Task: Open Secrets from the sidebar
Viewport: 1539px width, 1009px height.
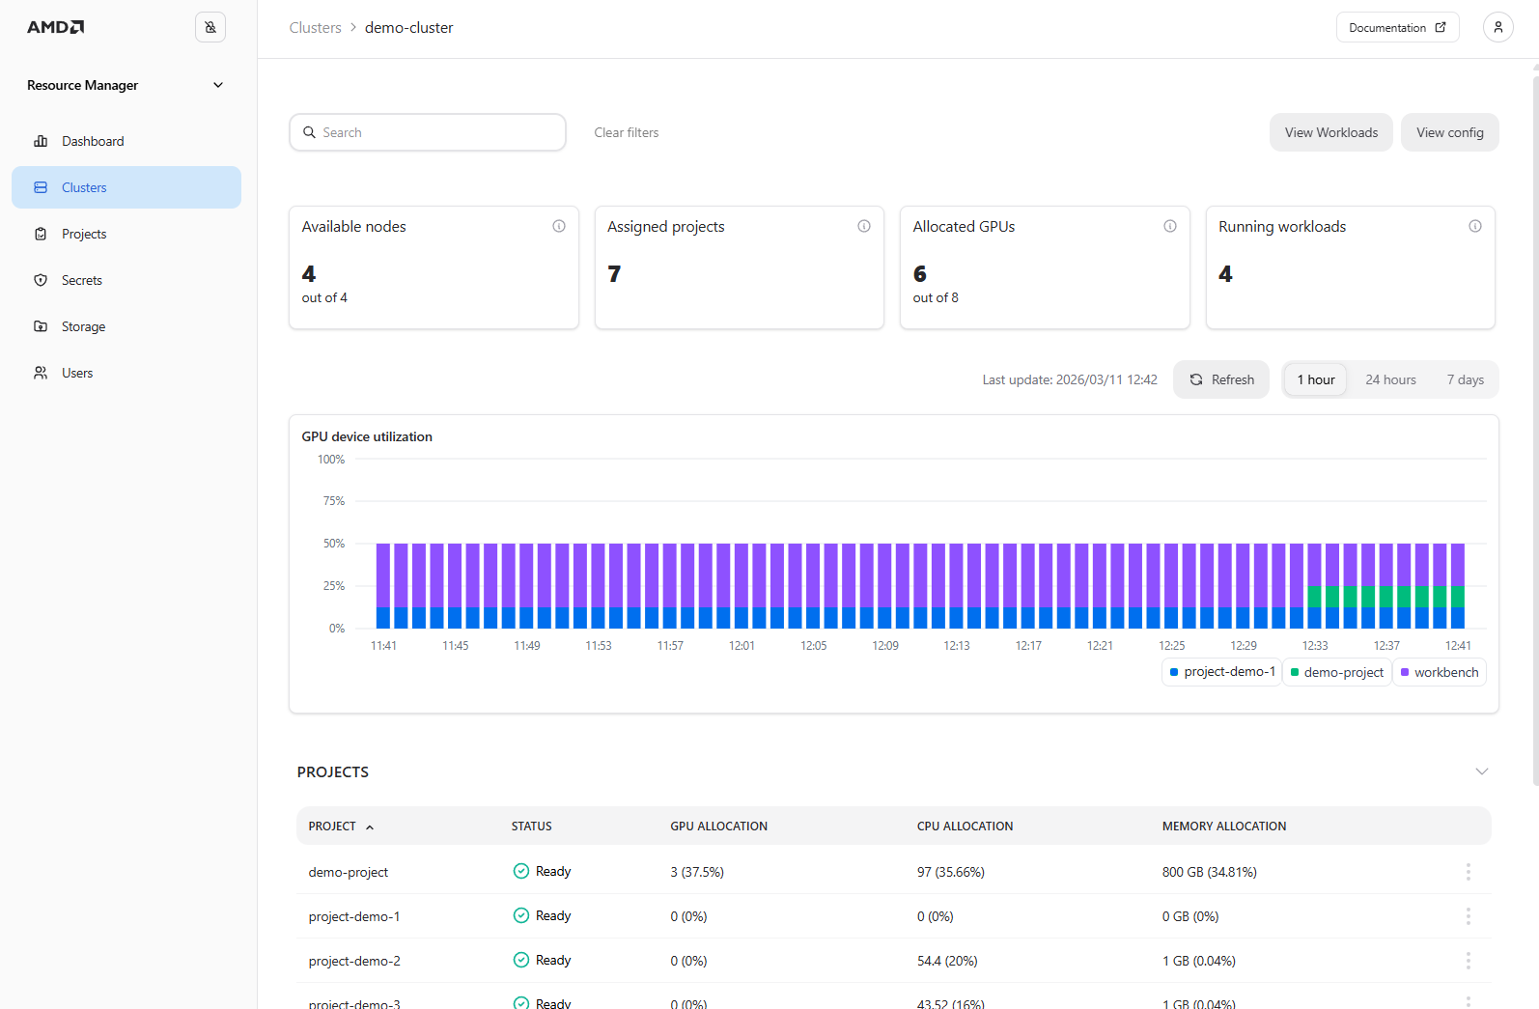Action: click(x=126, y=280)
